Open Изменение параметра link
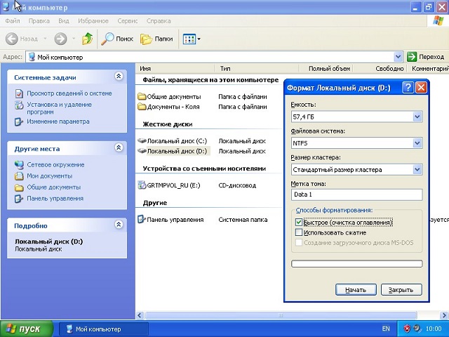Image resolution: width=449 pixels, height=337 pixels. 58,121
